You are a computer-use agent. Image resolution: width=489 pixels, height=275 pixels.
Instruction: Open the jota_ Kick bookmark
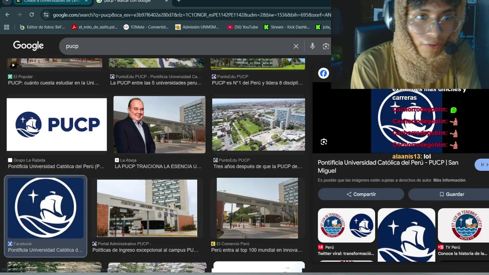[x=323, y=27]
